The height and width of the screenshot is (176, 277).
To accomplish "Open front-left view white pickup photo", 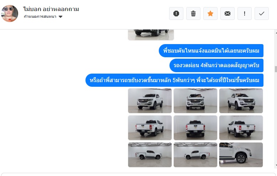I will click(x=150, y=101).
